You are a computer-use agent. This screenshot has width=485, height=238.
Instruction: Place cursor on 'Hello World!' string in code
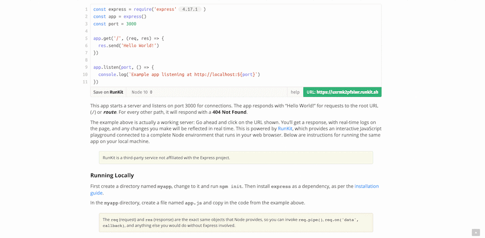[139, 46]
